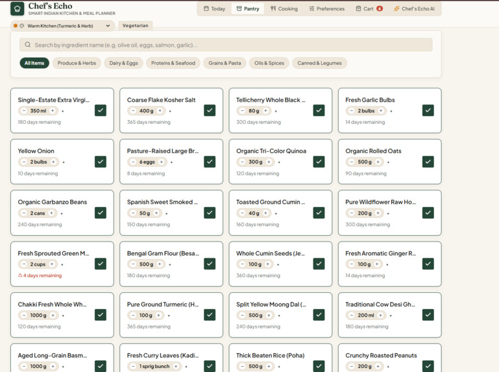Click the Chef's Echo chef-hat logo
This screenshot has height=372, width=499.
pyautogui.click(x=17, y=9)
